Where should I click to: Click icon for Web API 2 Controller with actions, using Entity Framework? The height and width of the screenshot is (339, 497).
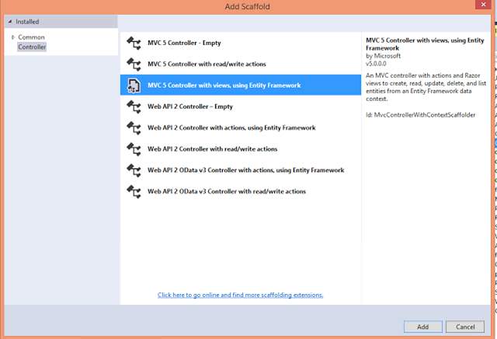point(134,128)
